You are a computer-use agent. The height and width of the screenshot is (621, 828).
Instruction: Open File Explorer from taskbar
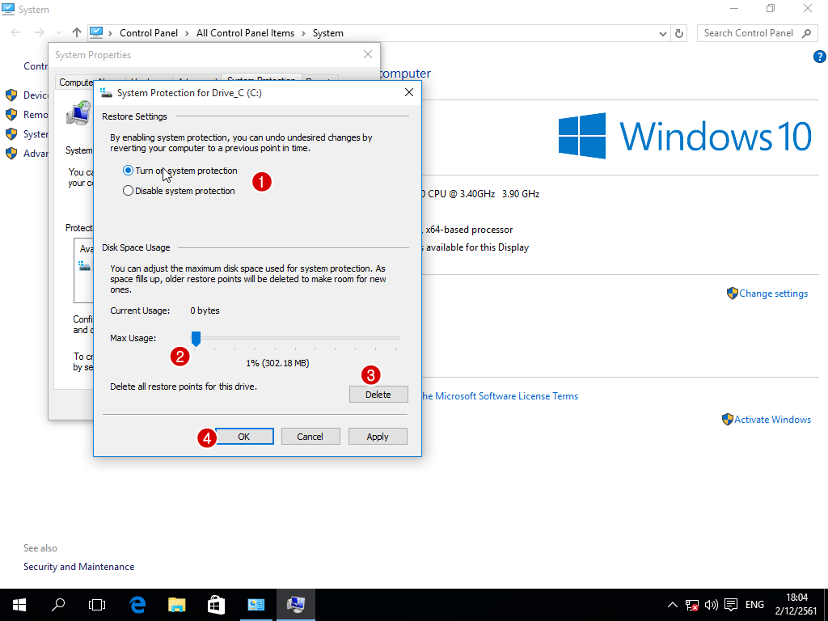(176, 605)
